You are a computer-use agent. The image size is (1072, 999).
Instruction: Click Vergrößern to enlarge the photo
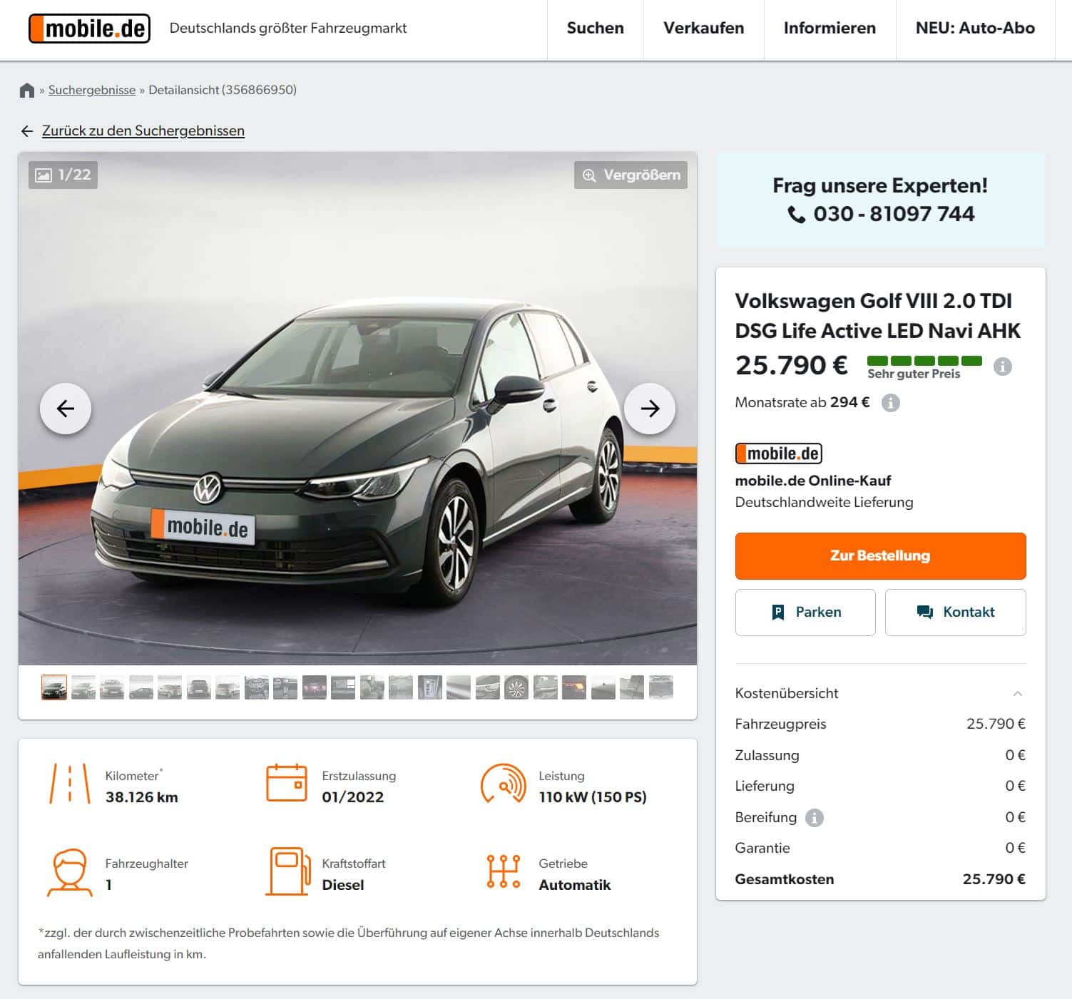[631, 175]
